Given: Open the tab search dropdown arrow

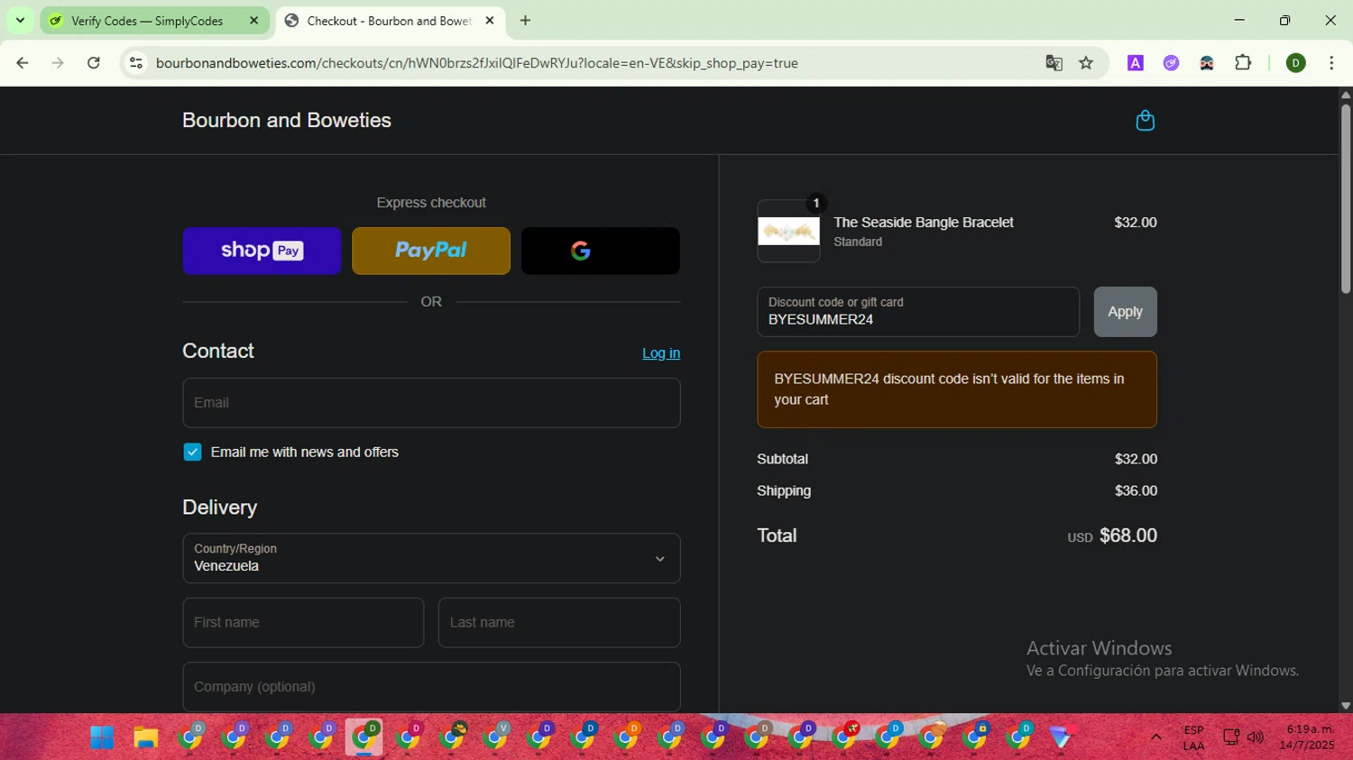Looking at the screenshot, I should click(20, 20).
